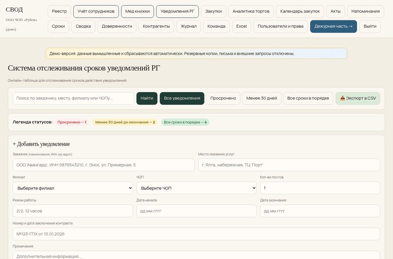Go to Команда section
Viewport: 393px width, 259px height.
coord(216,26)
